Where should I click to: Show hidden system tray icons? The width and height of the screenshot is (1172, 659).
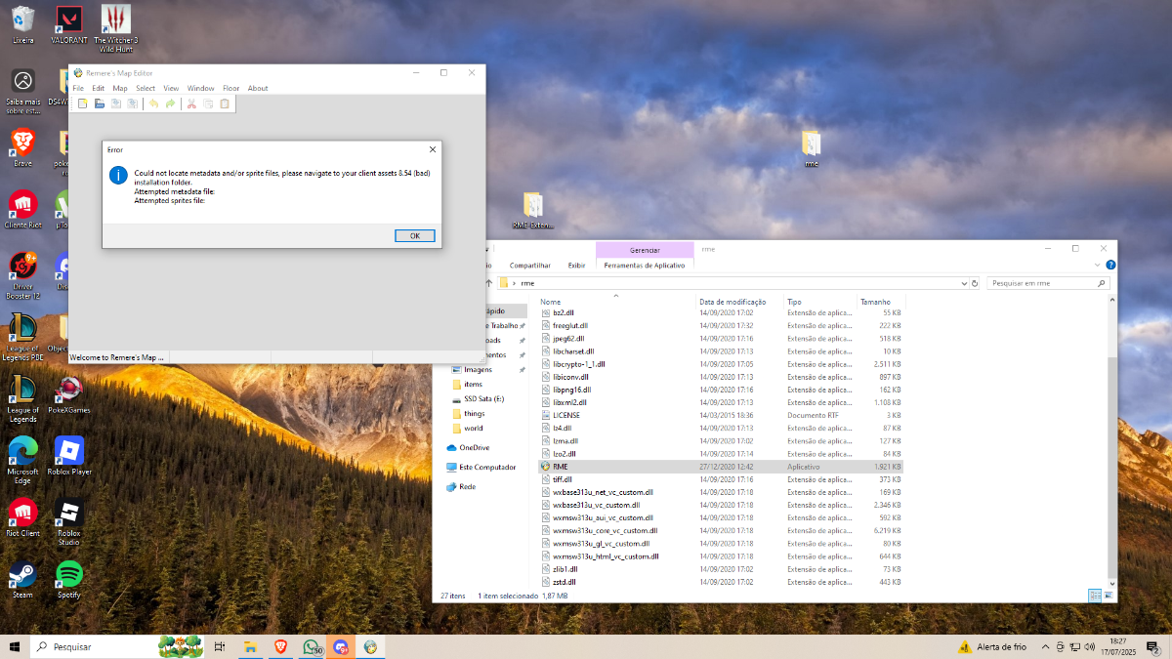click(1046, 646)
